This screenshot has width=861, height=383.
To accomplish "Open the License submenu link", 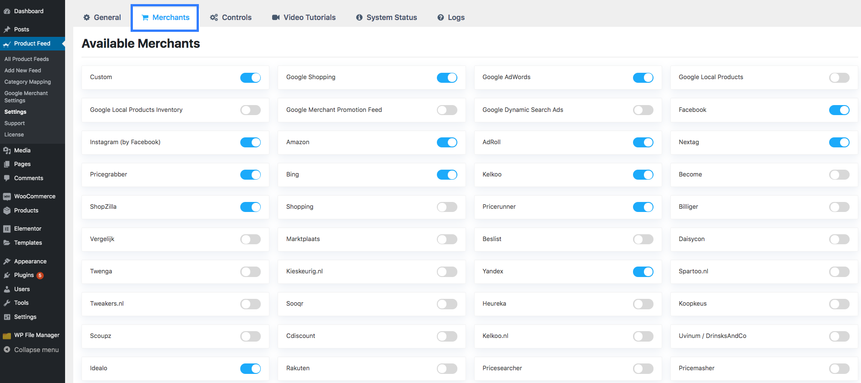I will tap(14, 135).
